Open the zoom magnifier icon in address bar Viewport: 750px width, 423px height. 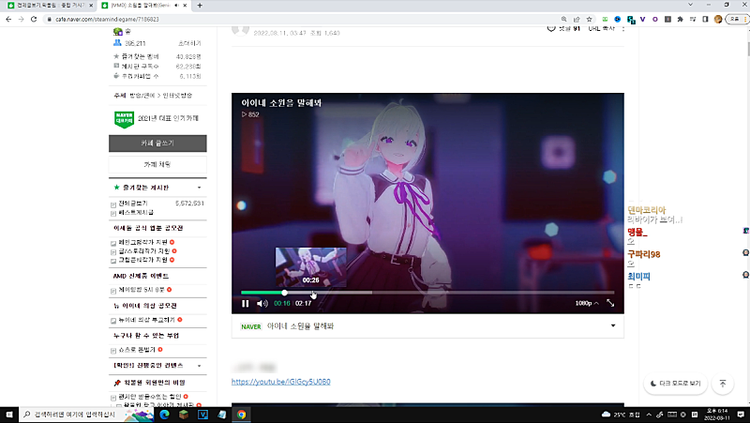(564, 19)
